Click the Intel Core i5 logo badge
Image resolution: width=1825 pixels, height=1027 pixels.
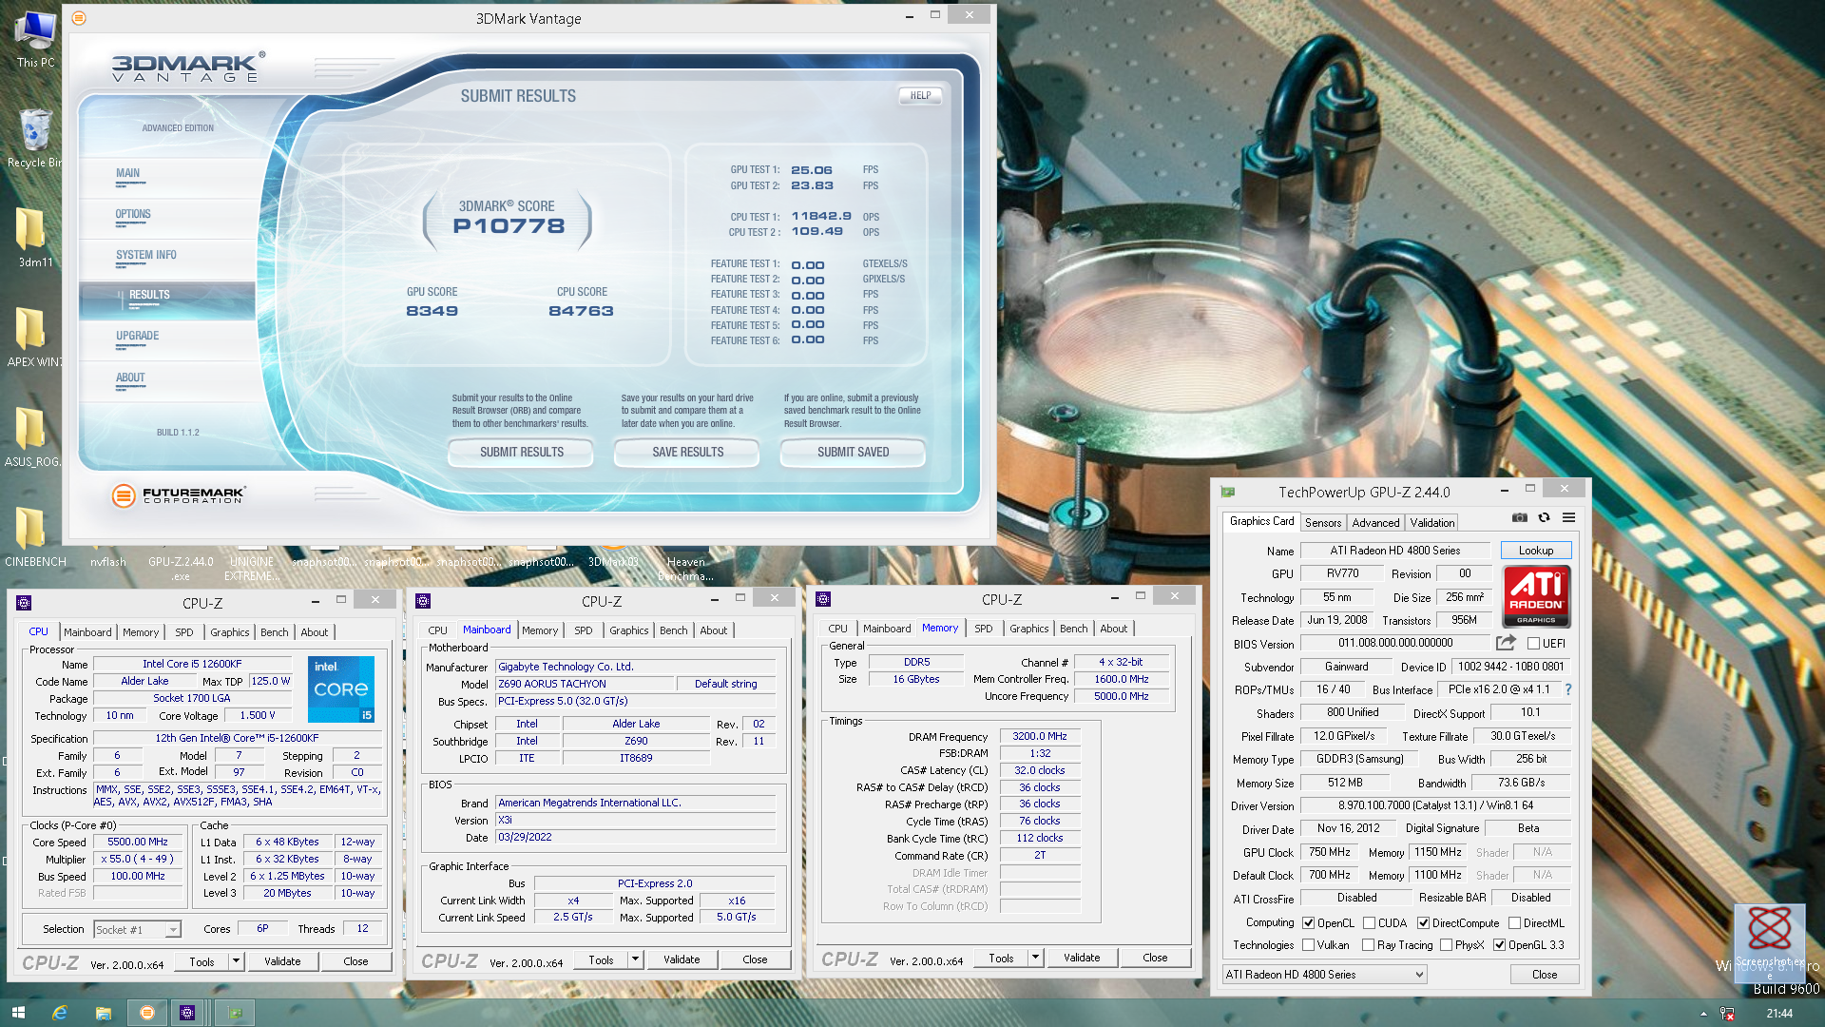click(x=341, y=688)
